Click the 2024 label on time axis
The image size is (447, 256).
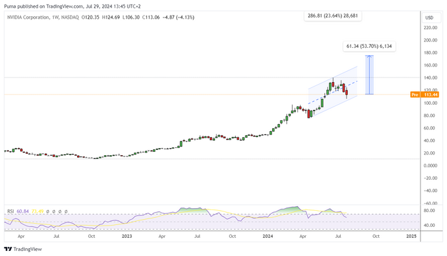point(268,236)
